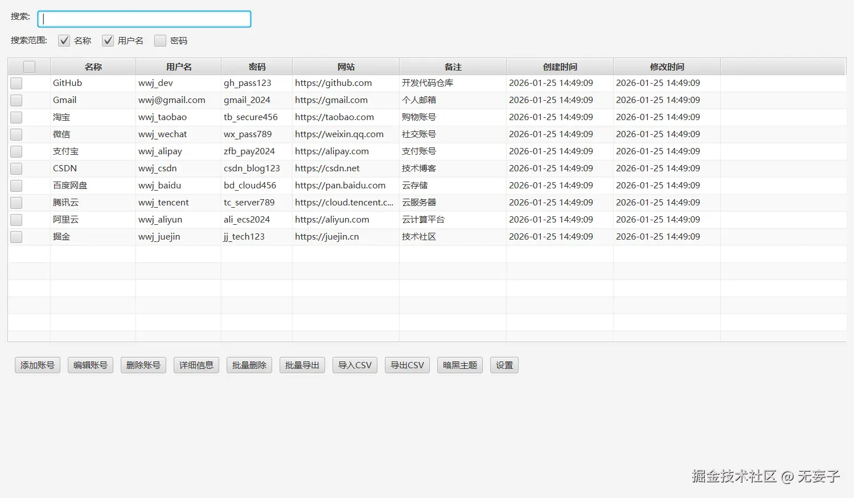Select the 淘宝 row checkbox
The width and height of the screenshot is (854, 498).
16,117
